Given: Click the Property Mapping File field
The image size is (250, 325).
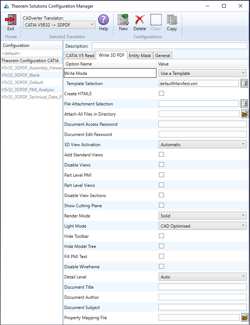Looking at the screenshot, I should 199,317.
